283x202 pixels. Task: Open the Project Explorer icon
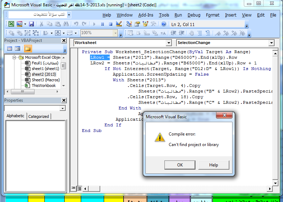129,24
